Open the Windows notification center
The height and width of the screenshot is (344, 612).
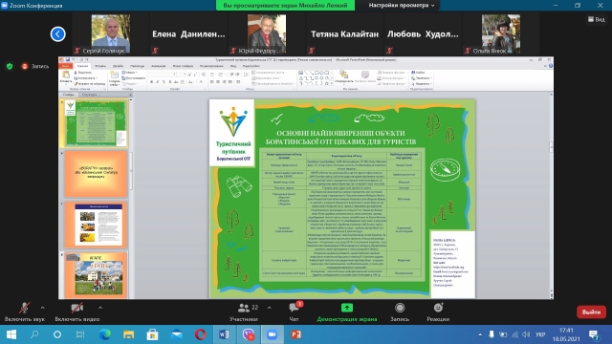(595, 334)
